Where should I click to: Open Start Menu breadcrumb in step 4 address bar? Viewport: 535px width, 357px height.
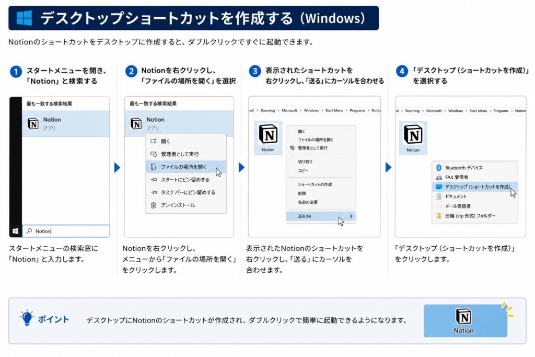point(478,111)
